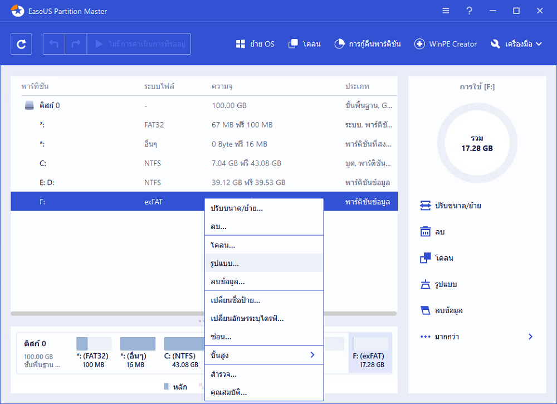Choose รูปแบบ... format in context menu

[264, 263]
